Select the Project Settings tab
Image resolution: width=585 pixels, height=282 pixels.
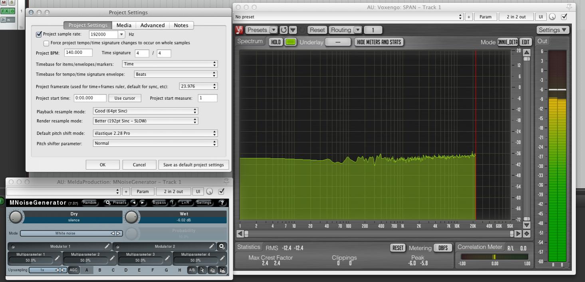[88, 25]
